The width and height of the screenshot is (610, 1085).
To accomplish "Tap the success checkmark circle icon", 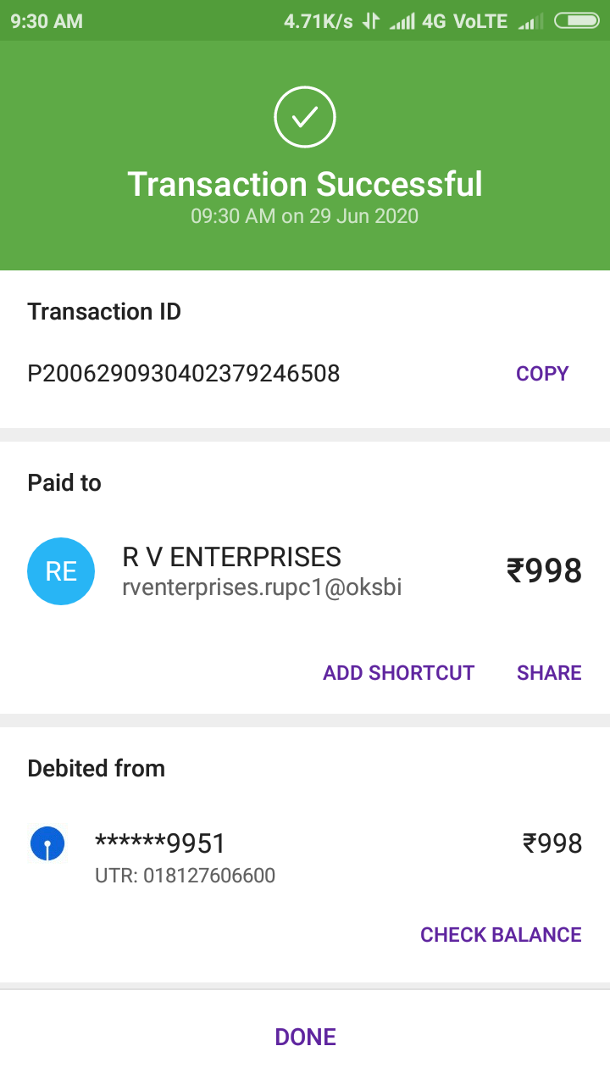I will (x=305, y=118).
